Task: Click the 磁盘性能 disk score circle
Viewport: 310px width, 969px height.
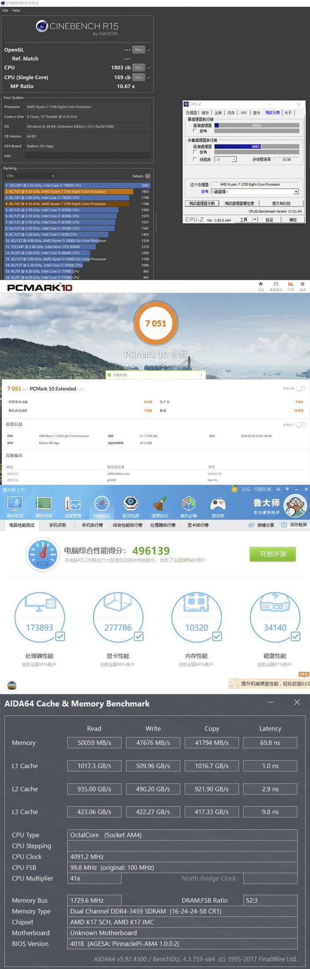Action: click(x=275, y=617)
